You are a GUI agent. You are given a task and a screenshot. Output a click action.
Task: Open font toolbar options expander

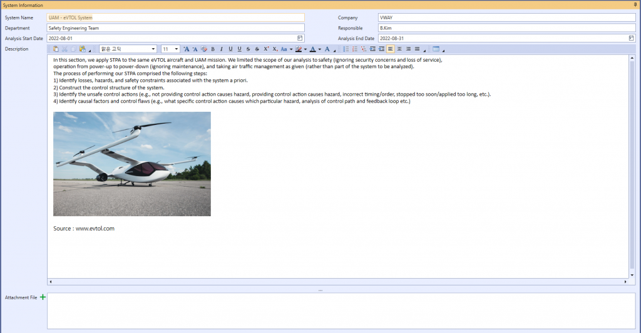[x=334, y=51]
